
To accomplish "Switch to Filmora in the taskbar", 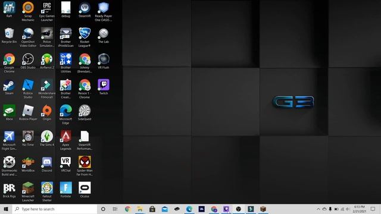I will pos(251,209).
